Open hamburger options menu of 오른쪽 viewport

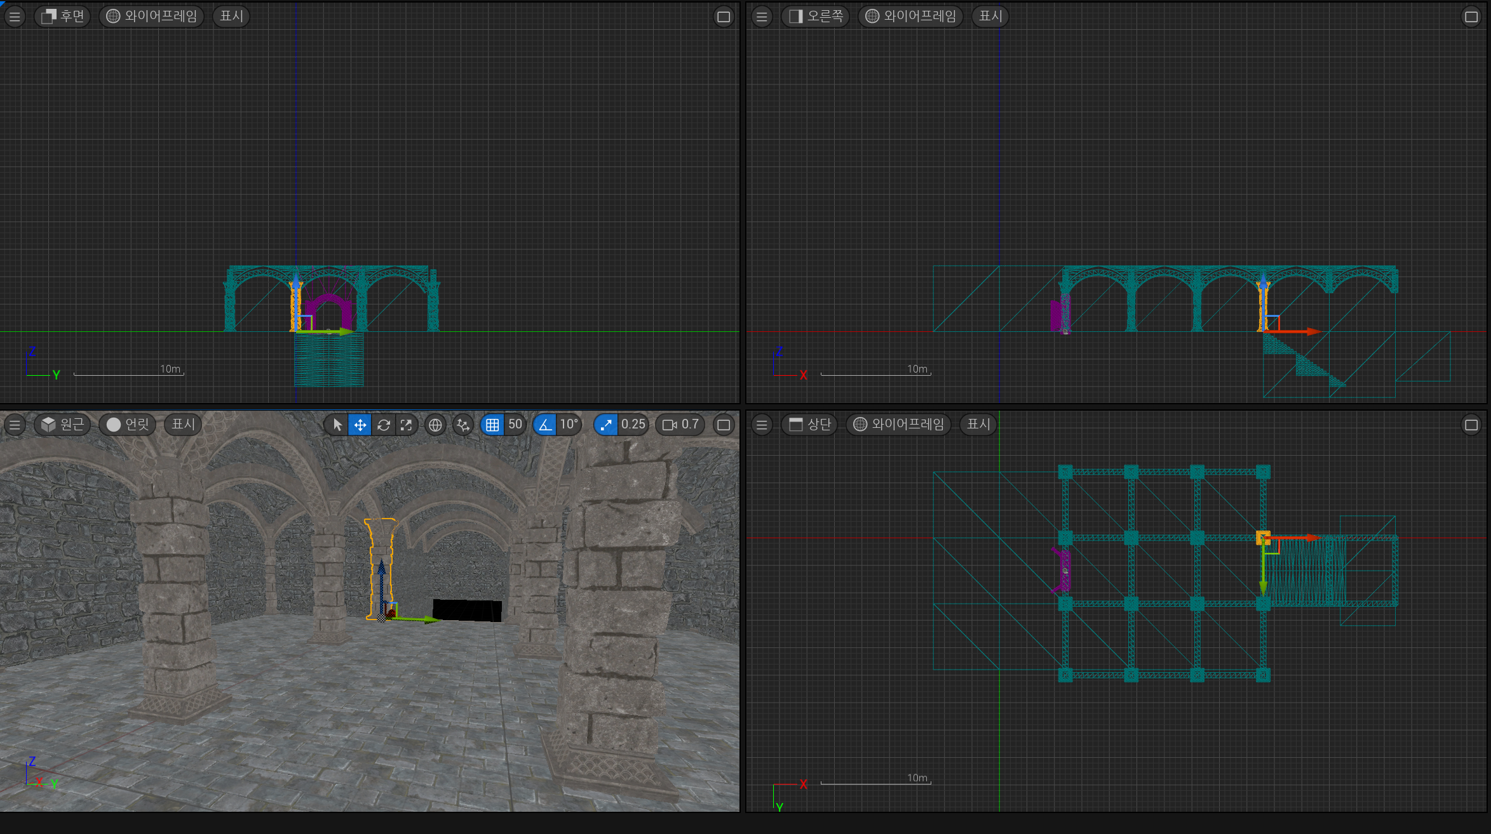762,17
